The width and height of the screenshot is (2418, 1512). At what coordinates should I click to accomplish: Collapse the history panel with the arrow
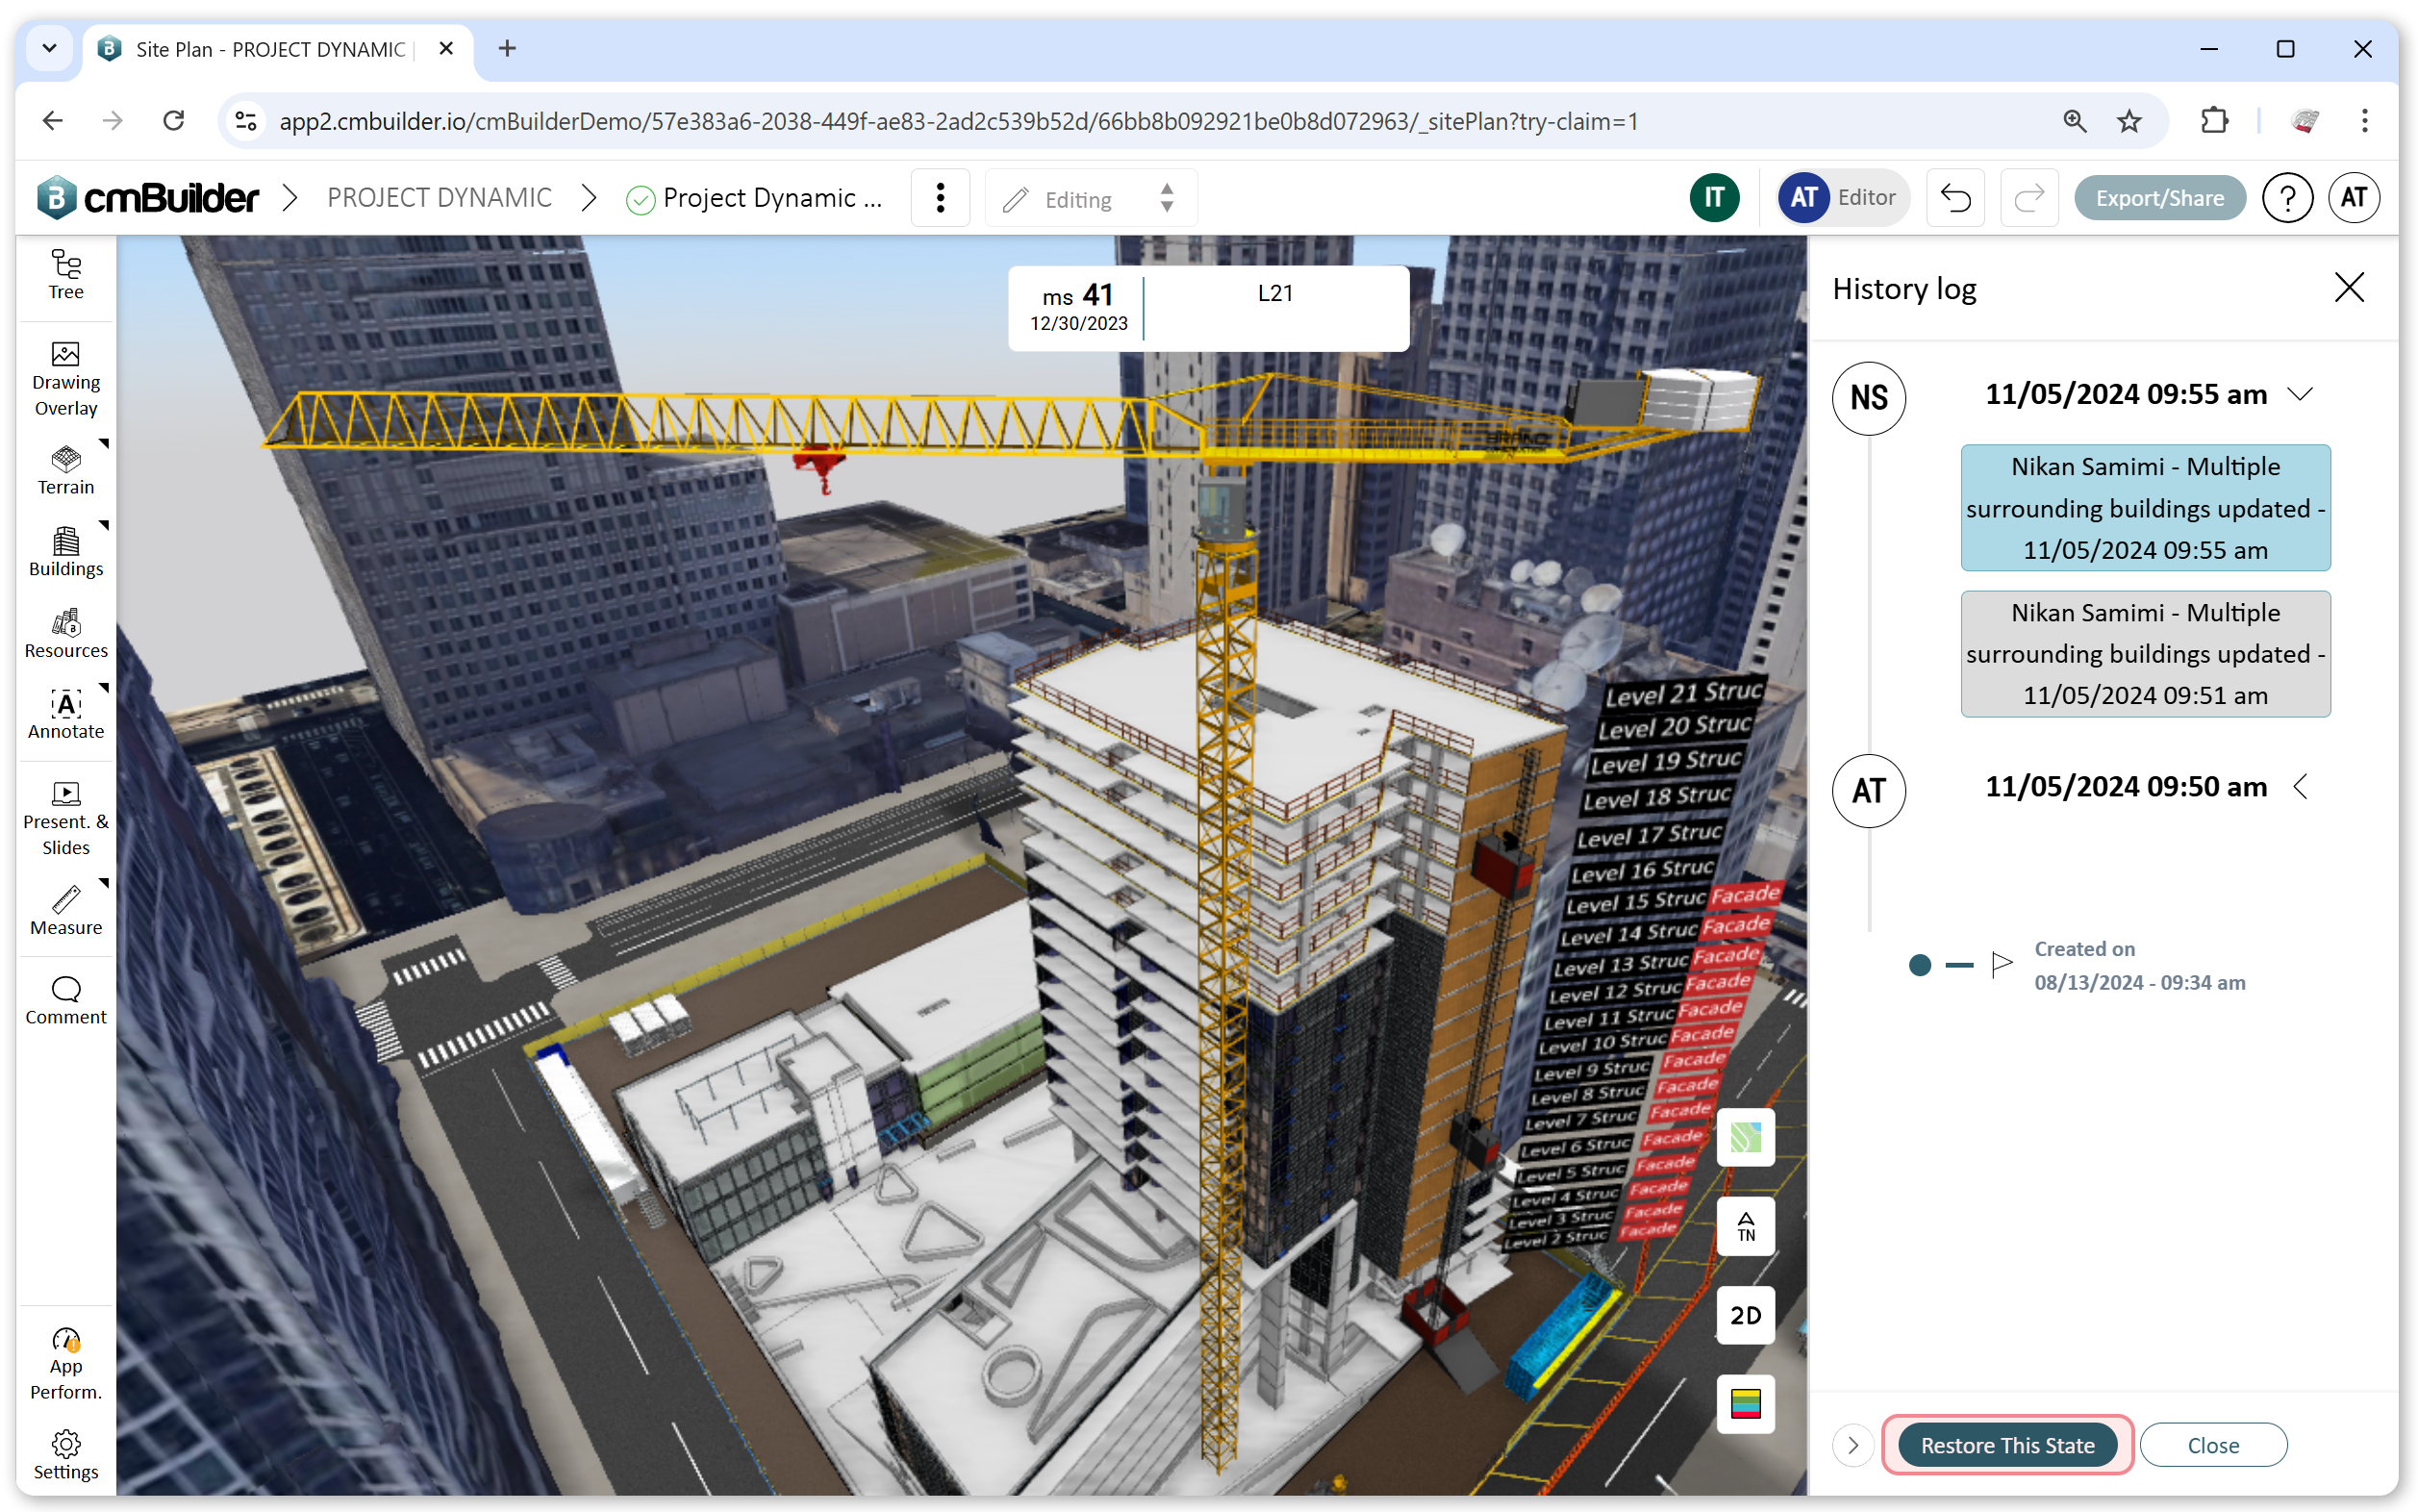(1852, 1445)
